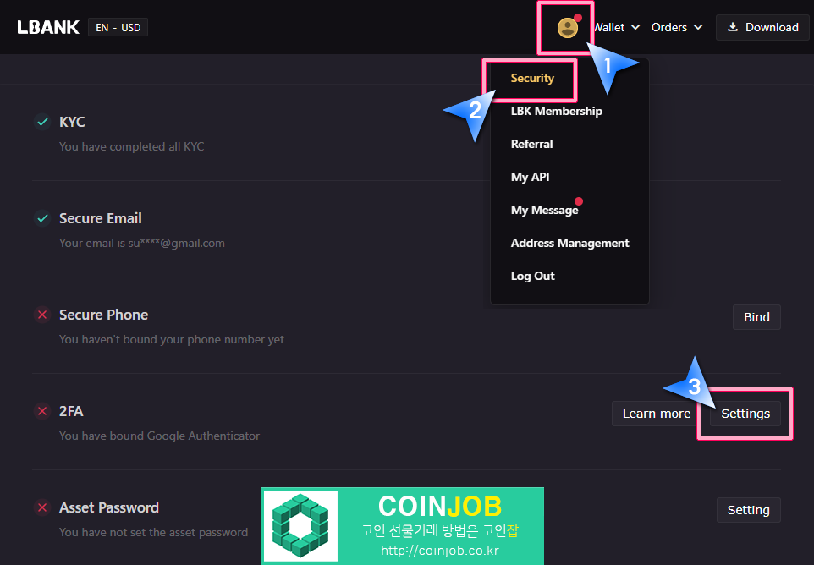Click Learn more for 2FA

click(656, 414)
